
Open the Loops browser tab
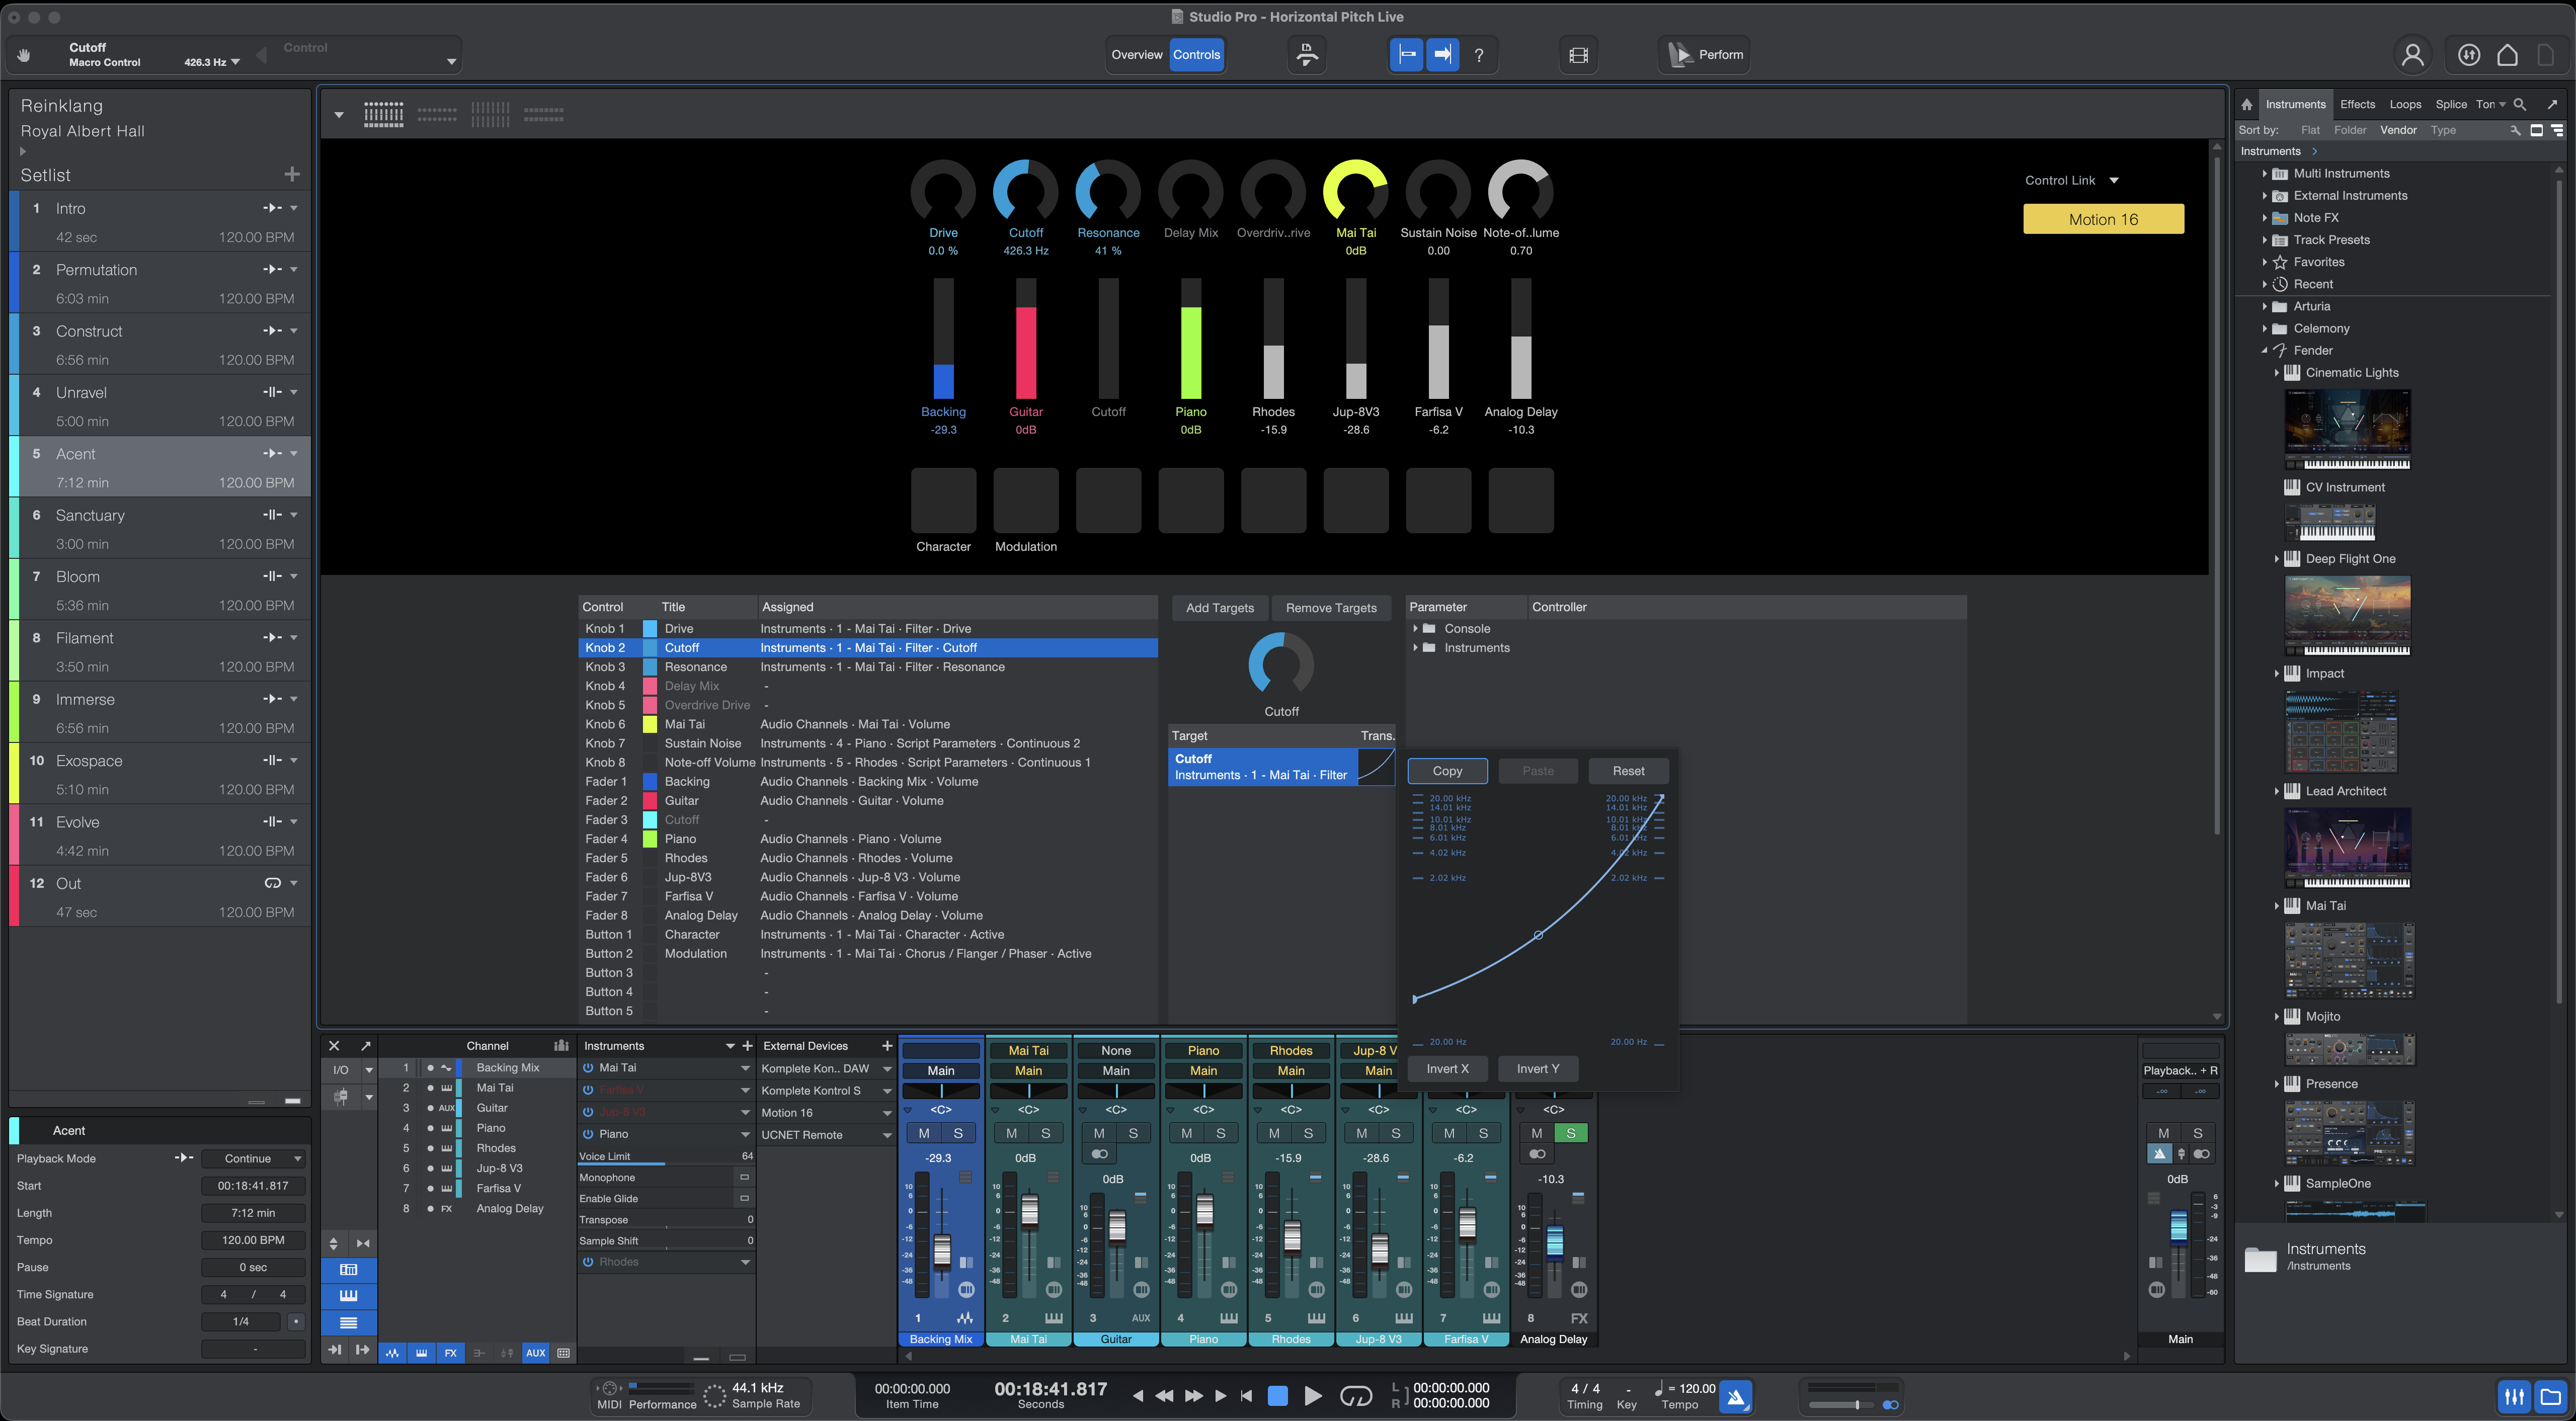coord(2406,104)
